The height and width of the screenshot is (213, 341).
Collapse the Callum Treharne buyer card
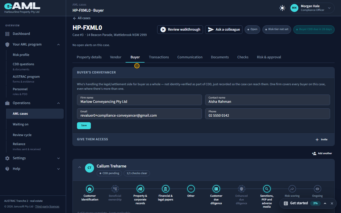tap(79, 167)
